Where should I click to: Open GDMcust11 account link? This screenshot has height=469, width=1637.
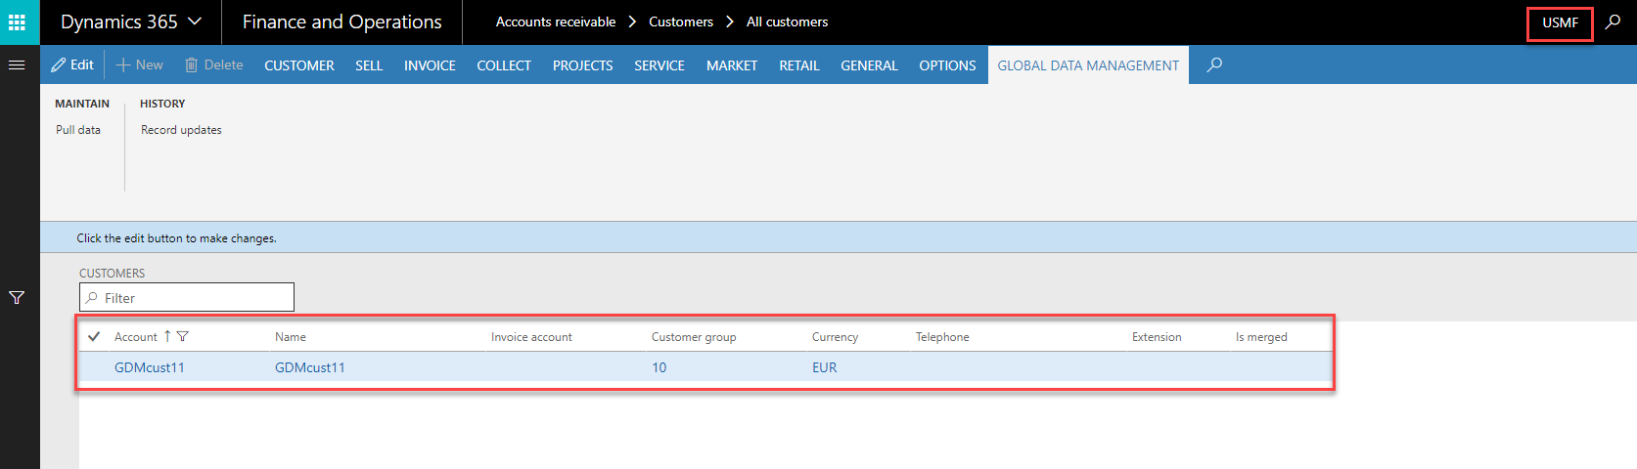click(x=150, y=367)
